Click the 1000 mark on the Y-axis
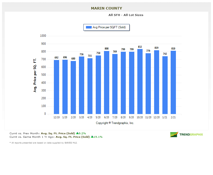Viewport: 213px width, 175px height. [43, 36]
